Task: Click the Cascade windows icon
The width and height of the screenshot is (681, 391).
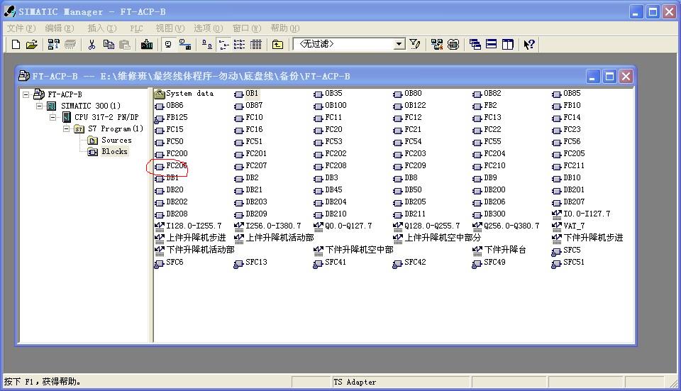Action: tap(475, 44)
